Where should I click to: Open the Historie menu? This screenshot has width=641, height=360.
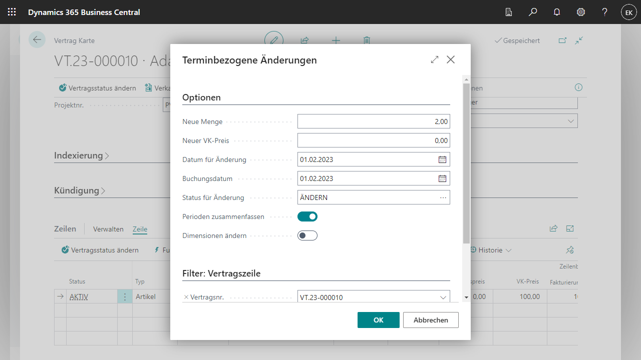(x=491, y=250)
